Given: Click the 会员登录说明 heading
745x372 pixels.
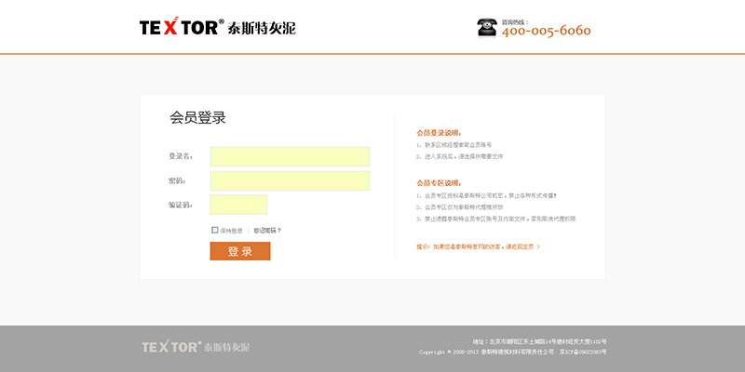Looking at the screenshot, I should (439, 133).
